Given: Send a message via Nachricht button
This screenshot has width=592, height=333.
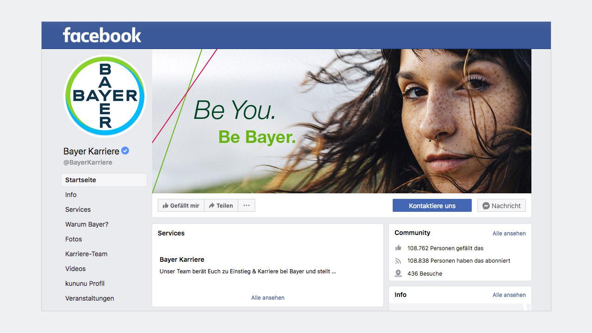Looking at the screenshot, I should [x=501, y=206].
